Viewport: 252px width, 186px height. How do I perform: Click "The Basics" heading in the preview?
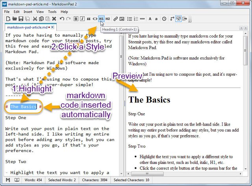149,100
